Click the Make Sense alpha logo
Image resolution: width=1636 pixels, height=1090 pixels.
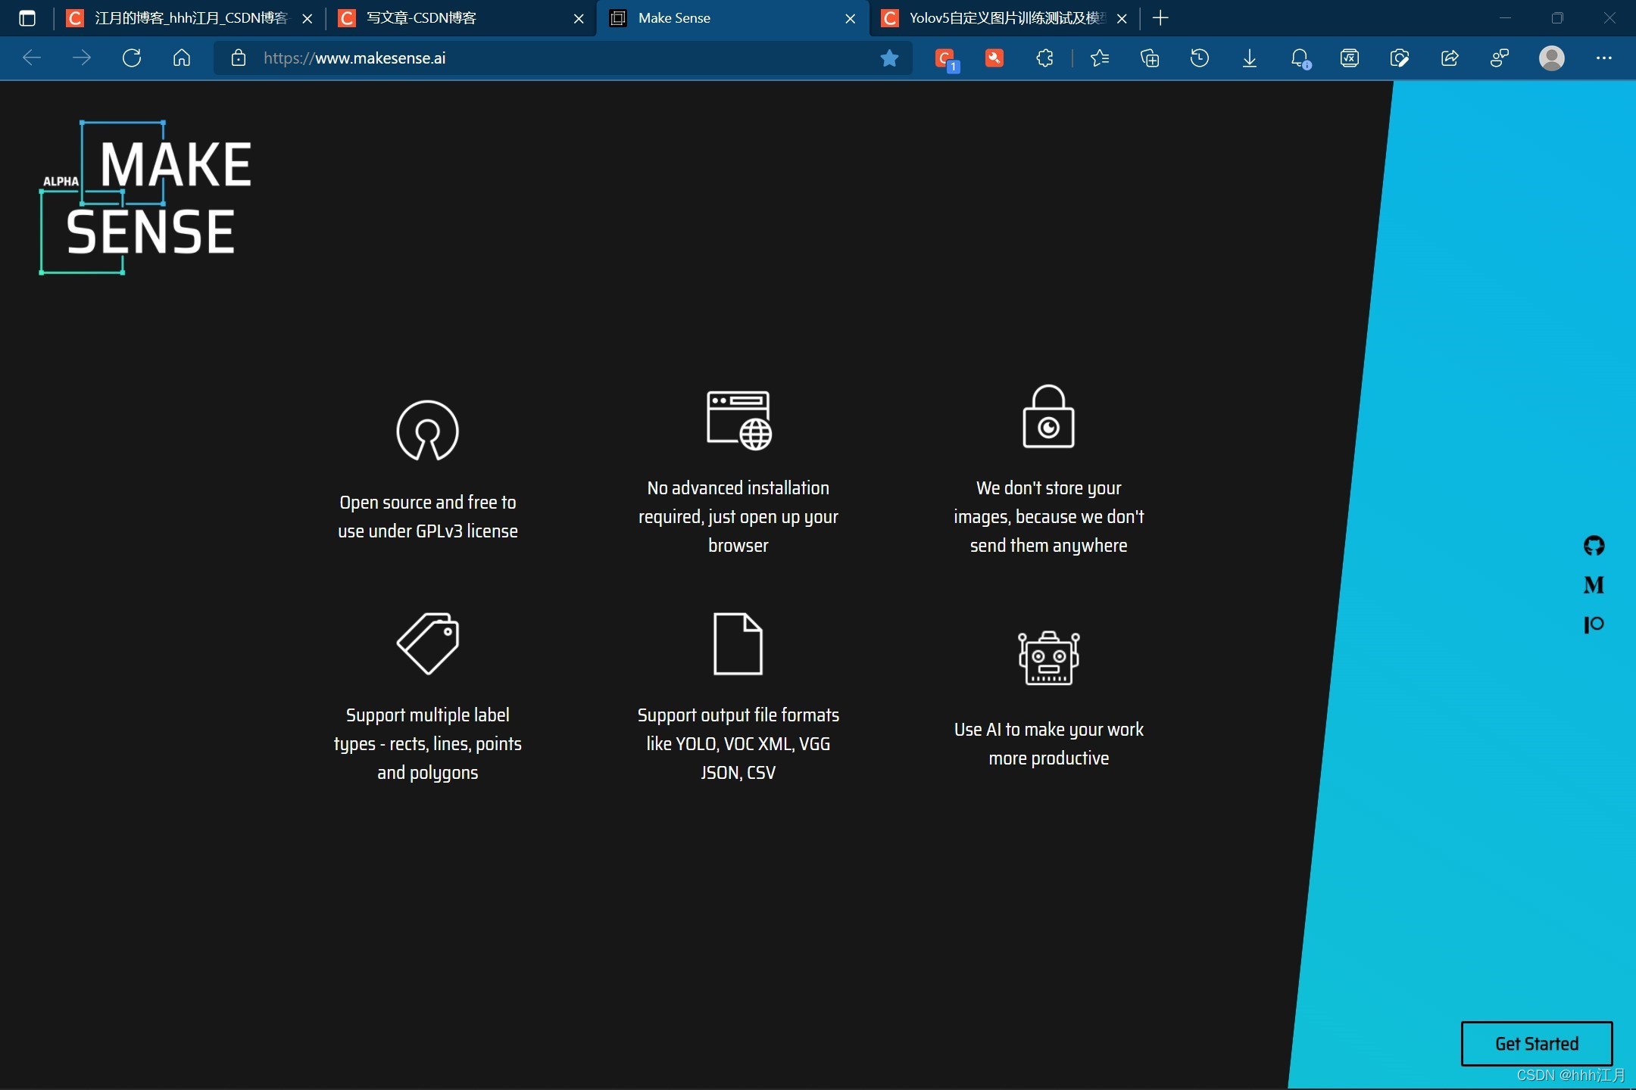(145, 197)
